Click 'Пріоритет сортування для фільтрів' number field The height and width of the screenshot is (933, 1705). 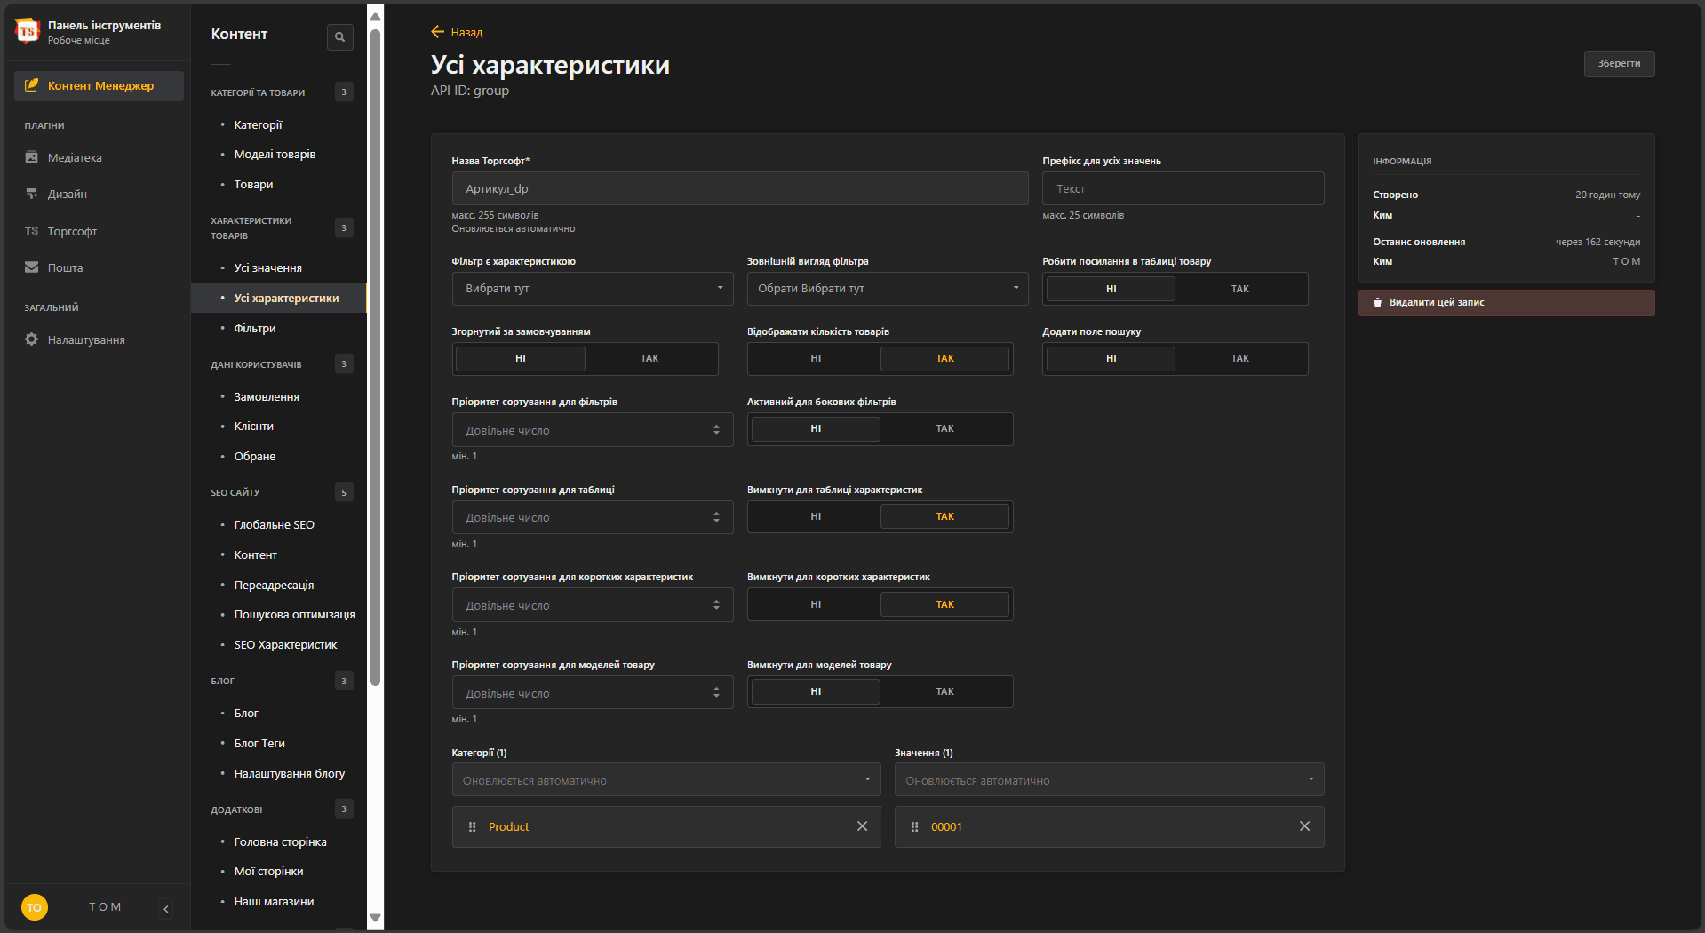593,430
